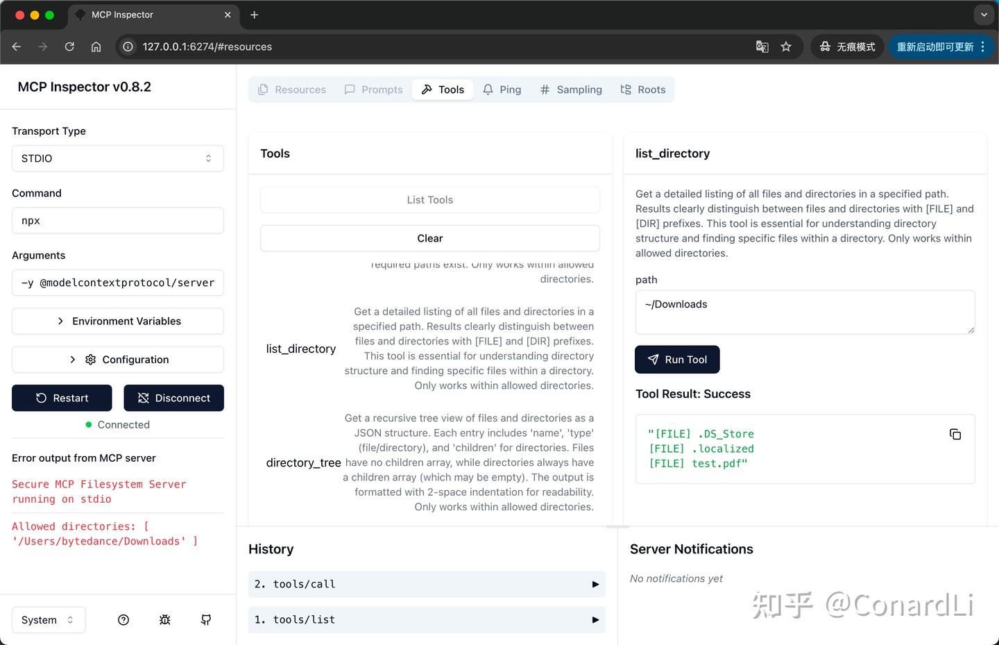
Task: Click the path text area with ~/Downloads
Action: [x=805, y=312]
